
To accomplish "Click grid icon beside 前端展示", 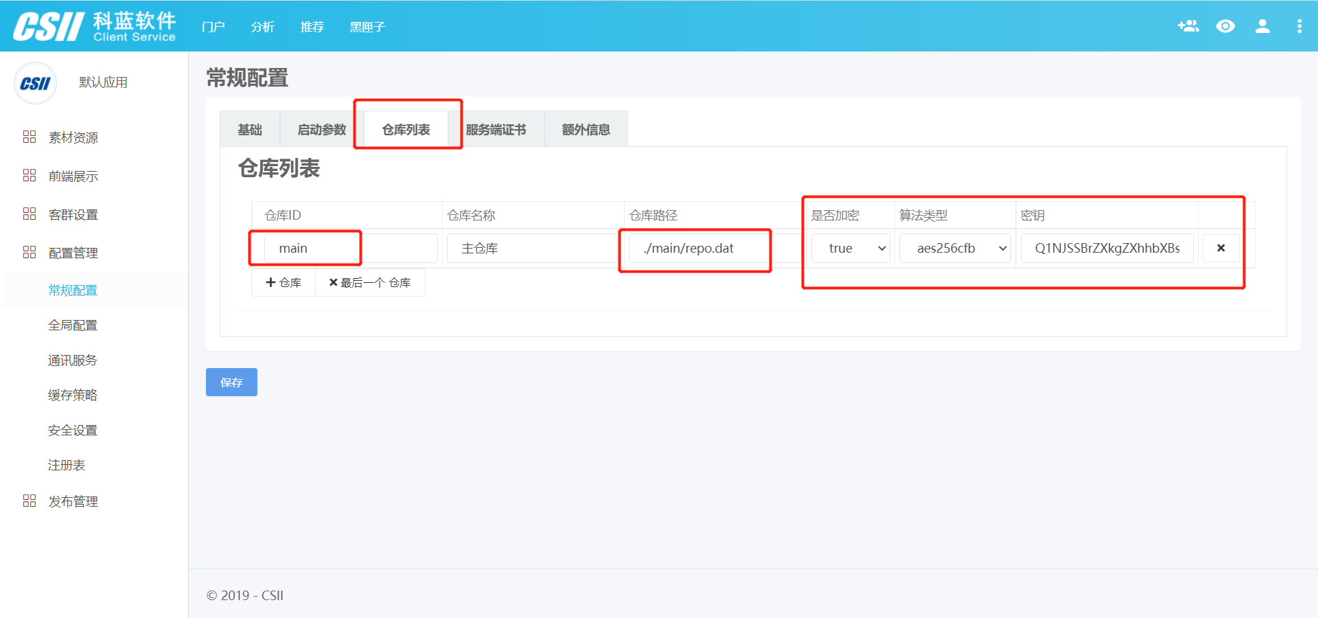I will [29, 175].
